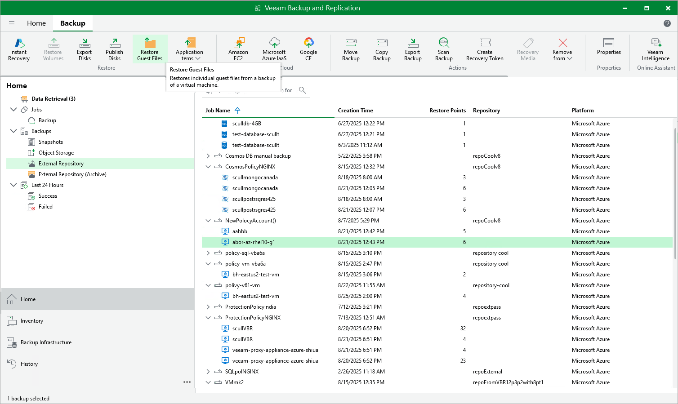
Task: Click the navigation pane more options dots
Action: click(x=187, y=382)
